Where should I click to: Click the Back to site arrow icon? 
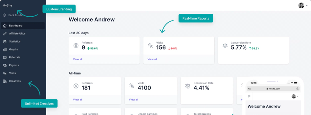(x=4, y=15)
